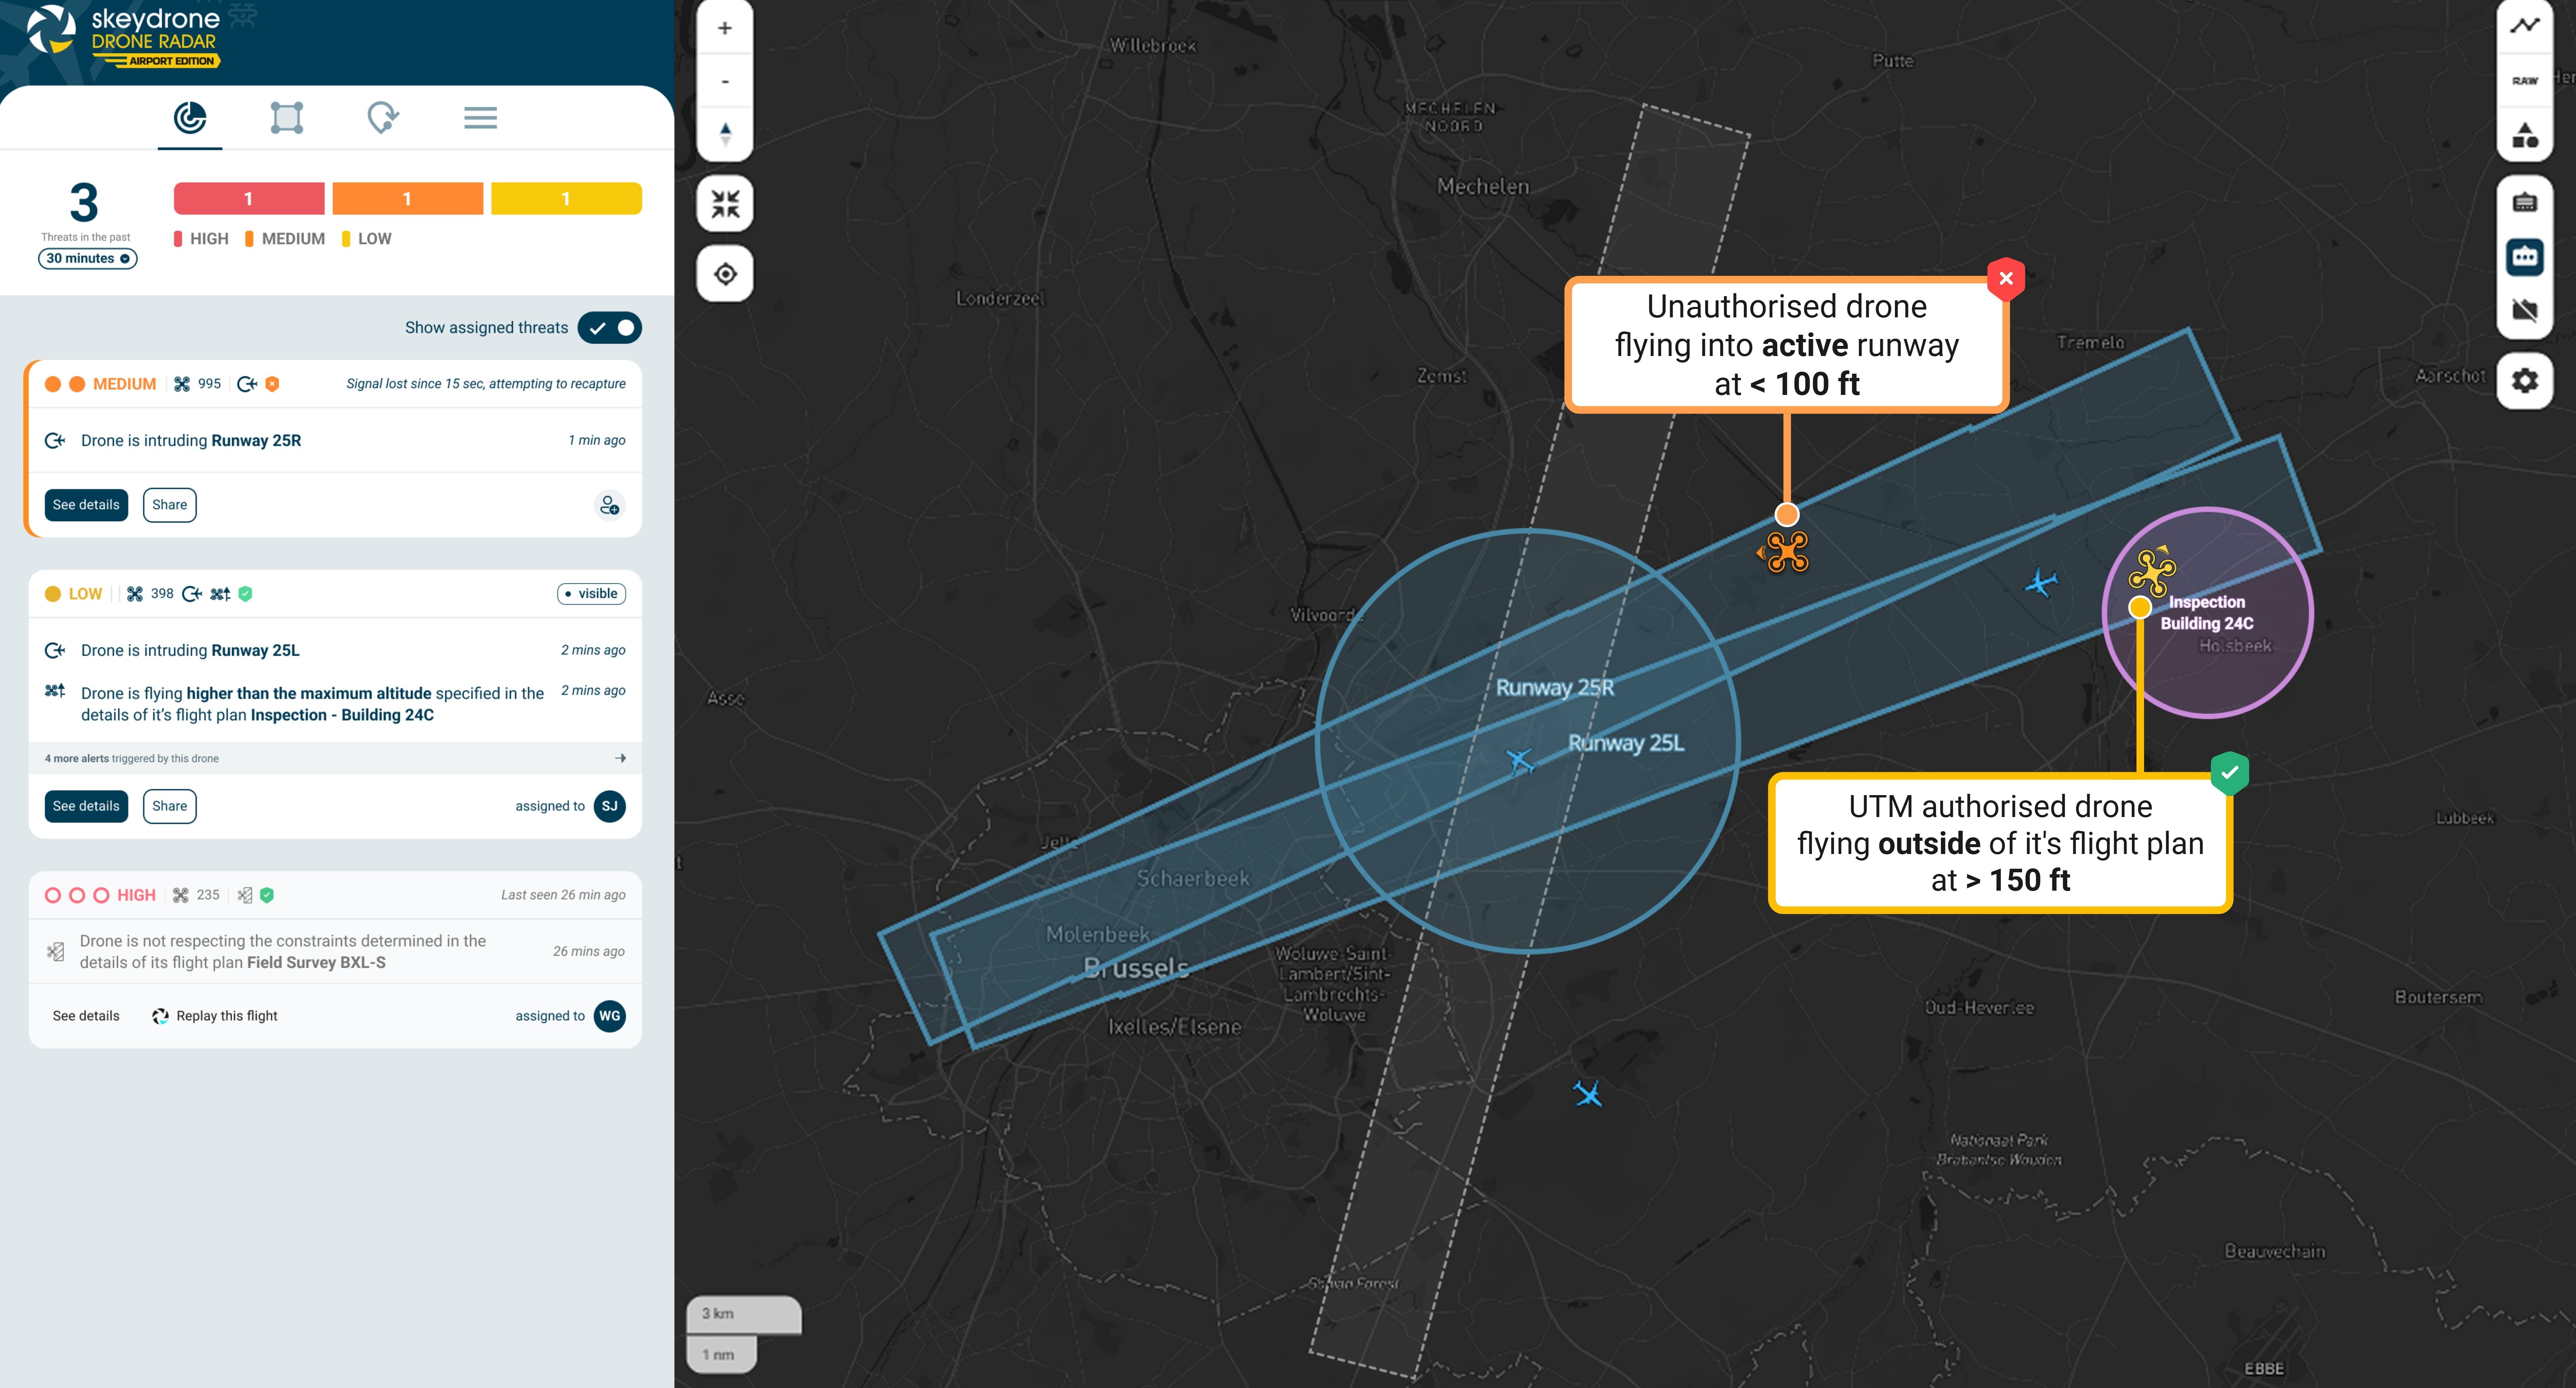Reset map north with compass button

(x=725, y=133)
